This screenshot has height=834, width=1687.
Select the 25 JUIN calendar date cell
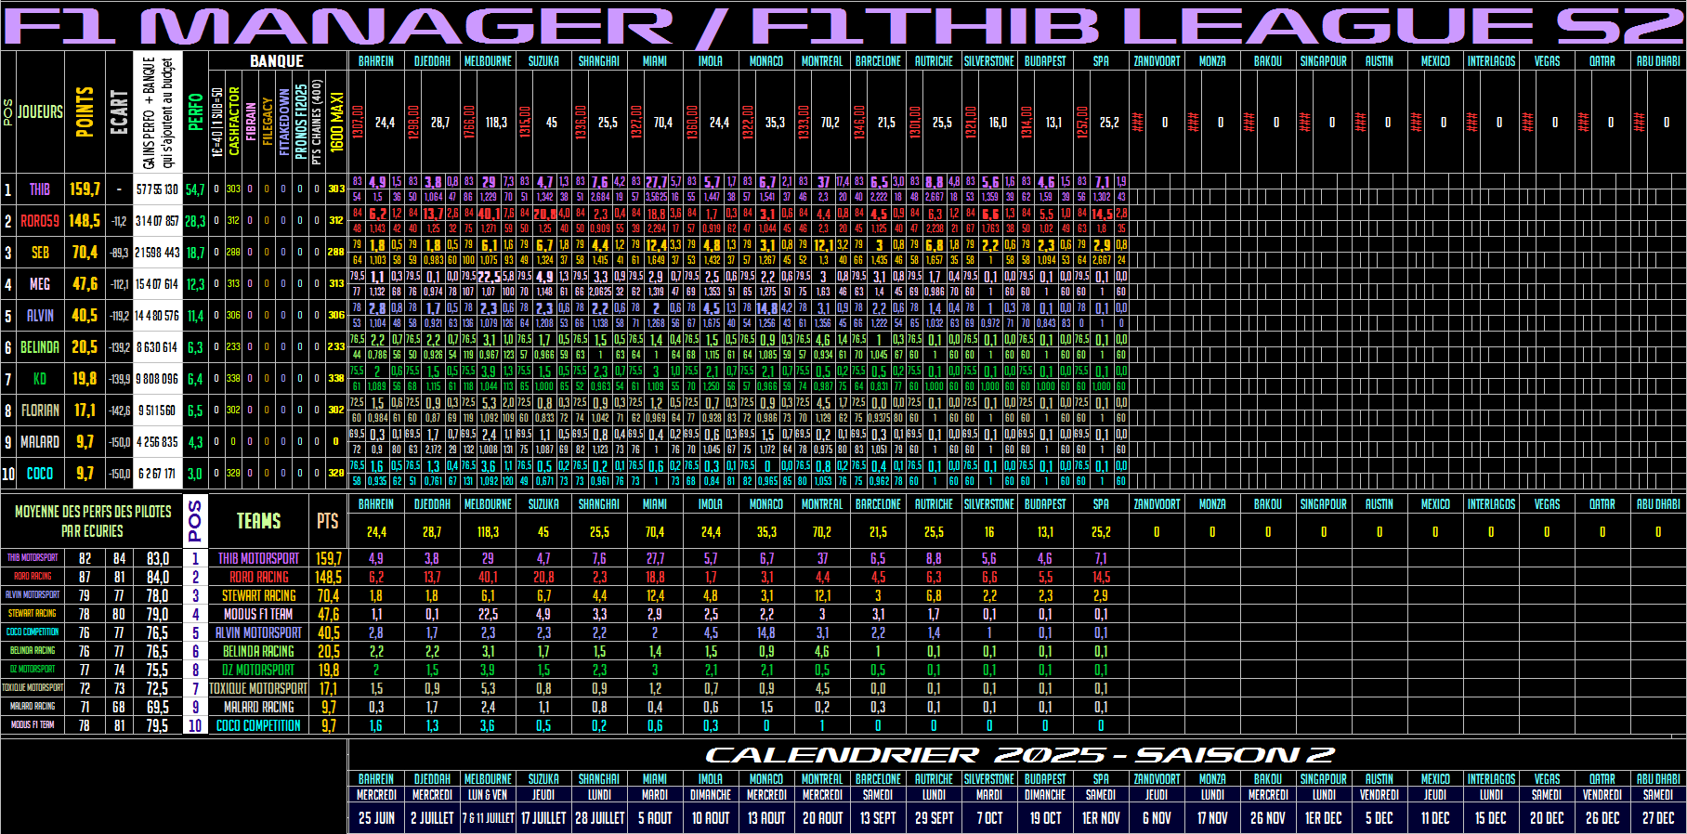(376, 818)
